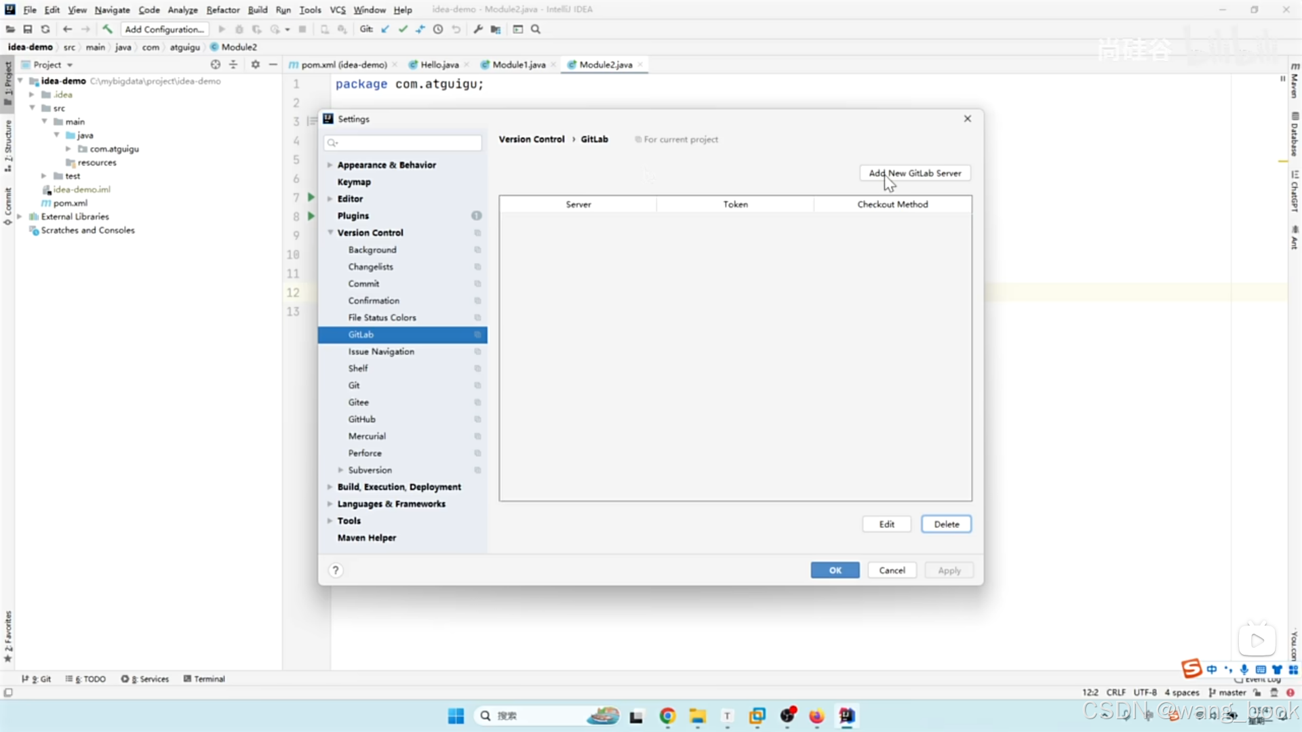
Task: Open the Terminal tool window
Action: [x=204, y=679]
